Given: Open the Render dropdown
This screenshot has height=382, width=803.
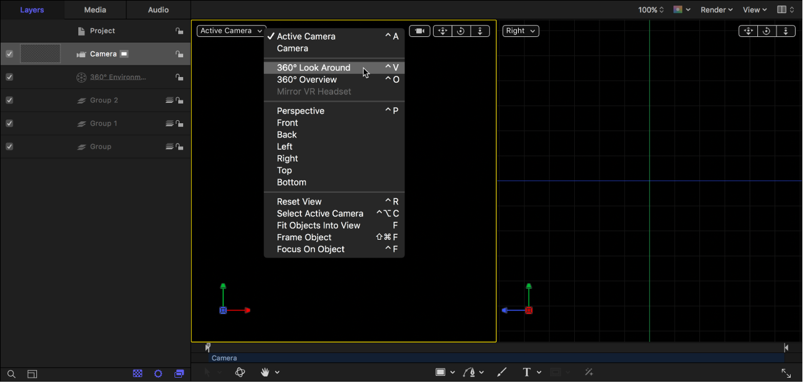Looking at the screenshot, I should coord(715,9).
